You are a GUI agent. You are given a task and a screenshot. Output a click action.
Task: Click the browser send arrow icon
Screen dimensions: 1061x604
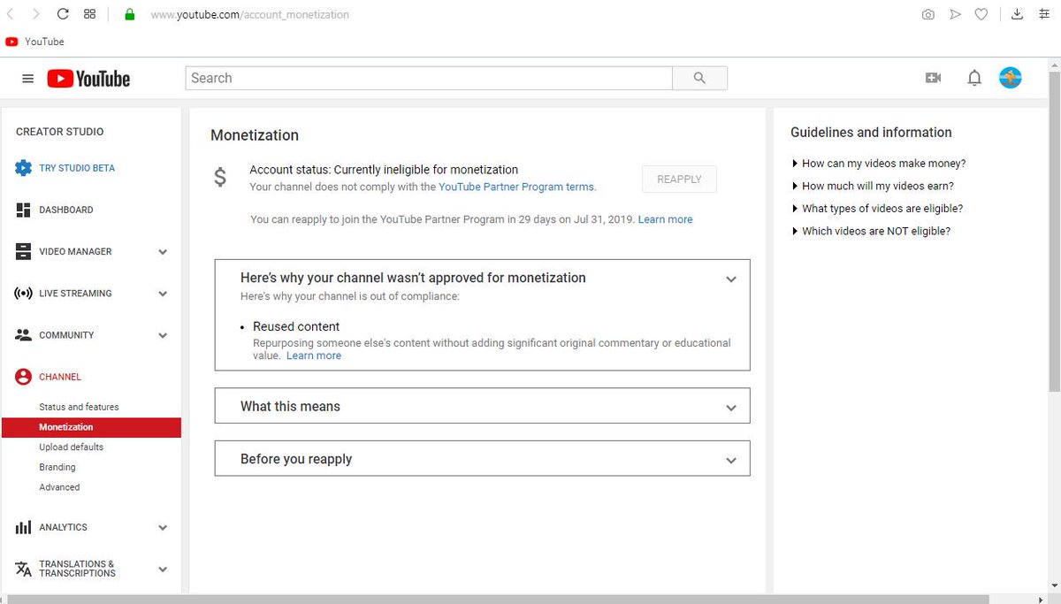[x=955, y=14]
